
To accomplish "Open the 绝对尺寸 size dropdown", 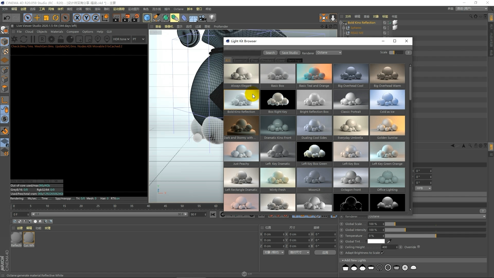I will 299,252.
